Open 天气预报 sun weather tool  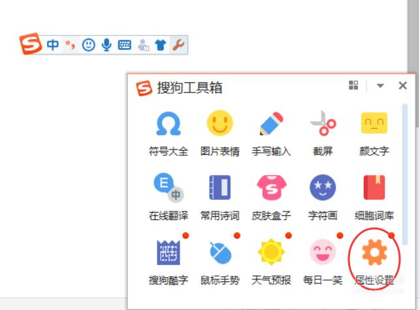271,262
